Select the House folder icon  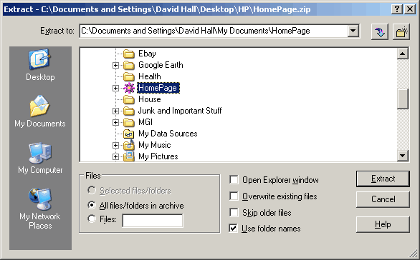tap(129, 100)
